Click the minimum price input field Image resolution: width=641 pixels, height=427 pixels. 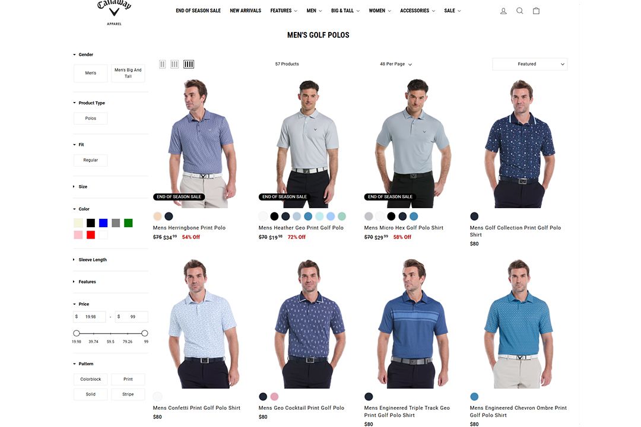pos(90,316)
